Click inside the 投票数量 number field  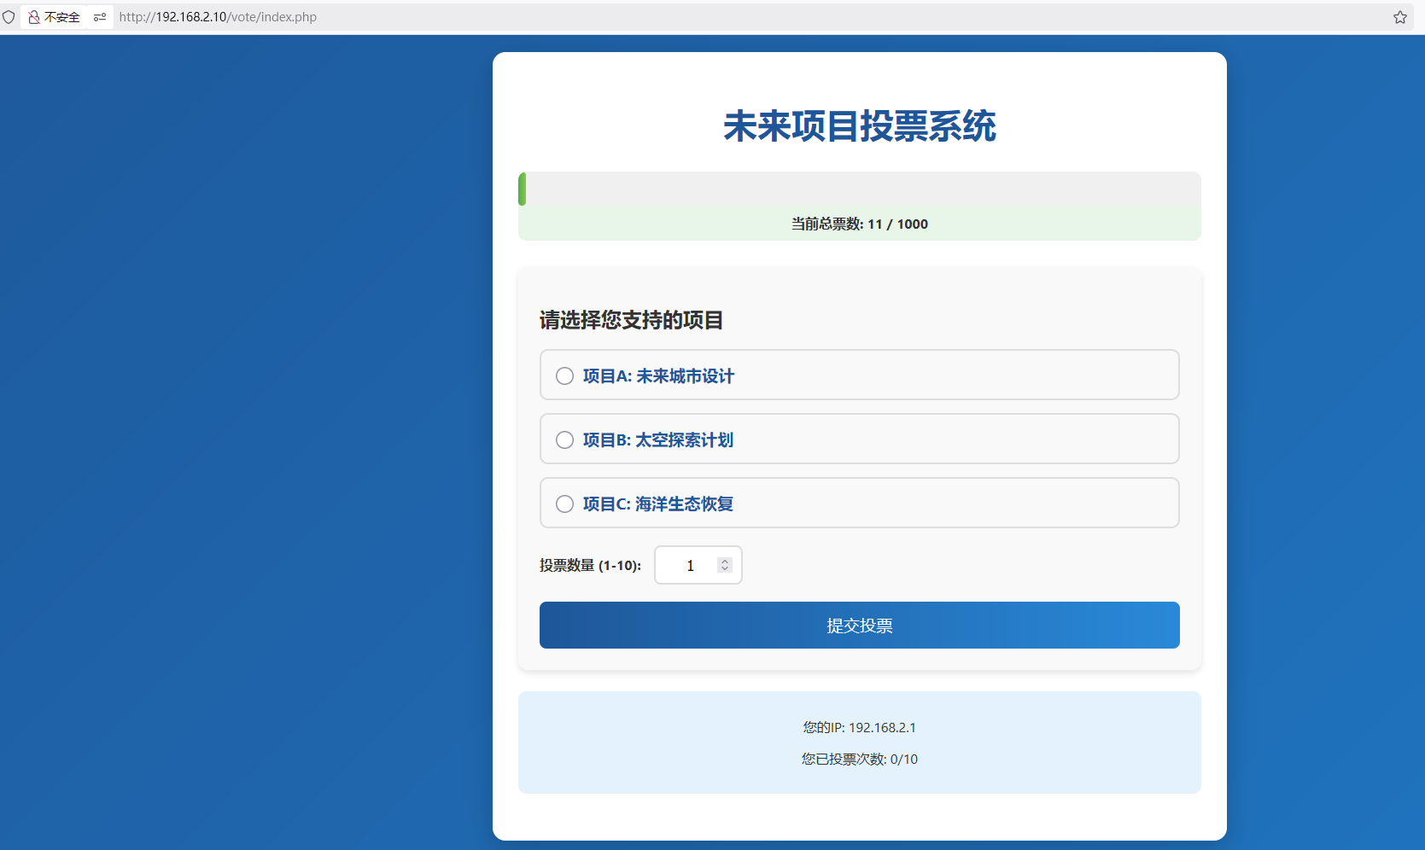tap(687, 566)
